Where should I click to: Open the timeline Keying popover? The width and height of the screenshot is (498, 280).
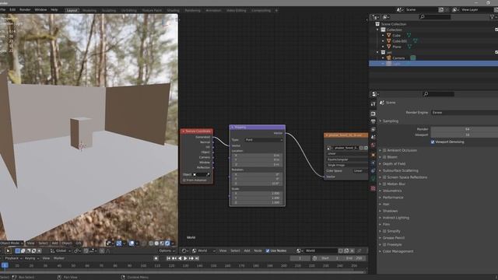(31, 258)
